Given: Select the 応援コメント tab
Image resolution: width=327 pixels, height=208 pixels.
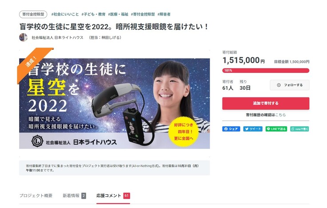Looking at the screenshot, I should tap(109, 196).
